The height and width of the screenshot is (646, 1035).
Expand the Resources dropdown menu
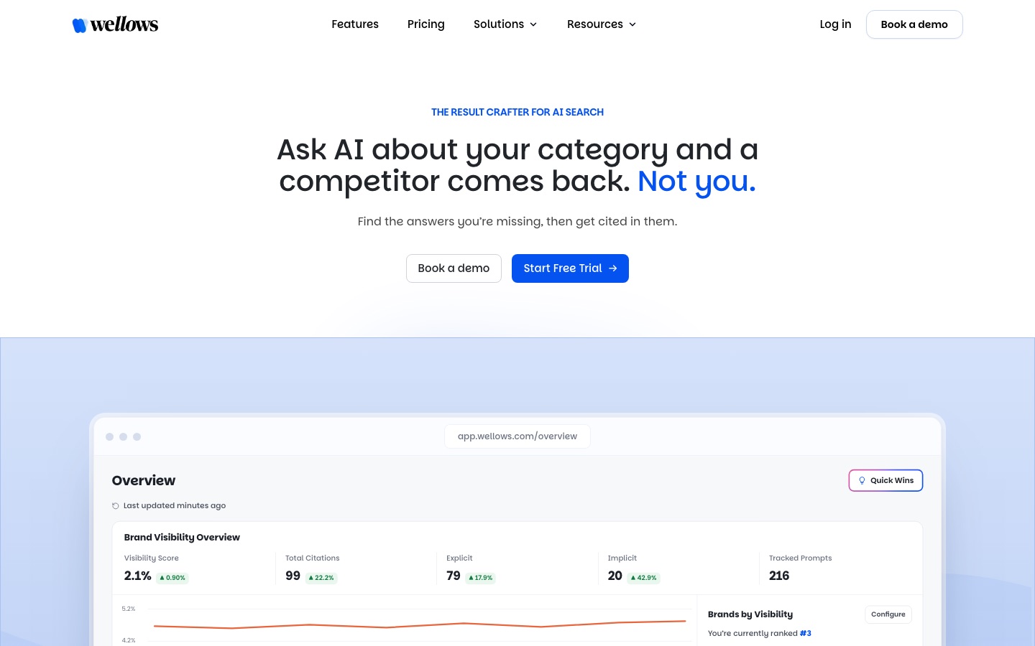click(x=602, y=24)
